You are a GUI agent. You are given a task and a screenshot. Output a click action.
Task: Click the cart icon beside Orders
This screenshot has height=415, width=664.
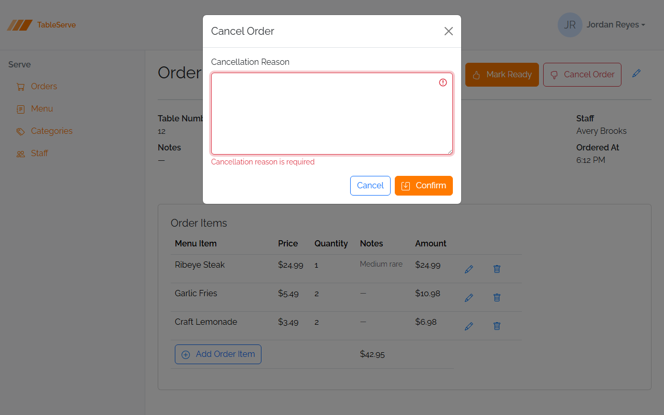21,87
